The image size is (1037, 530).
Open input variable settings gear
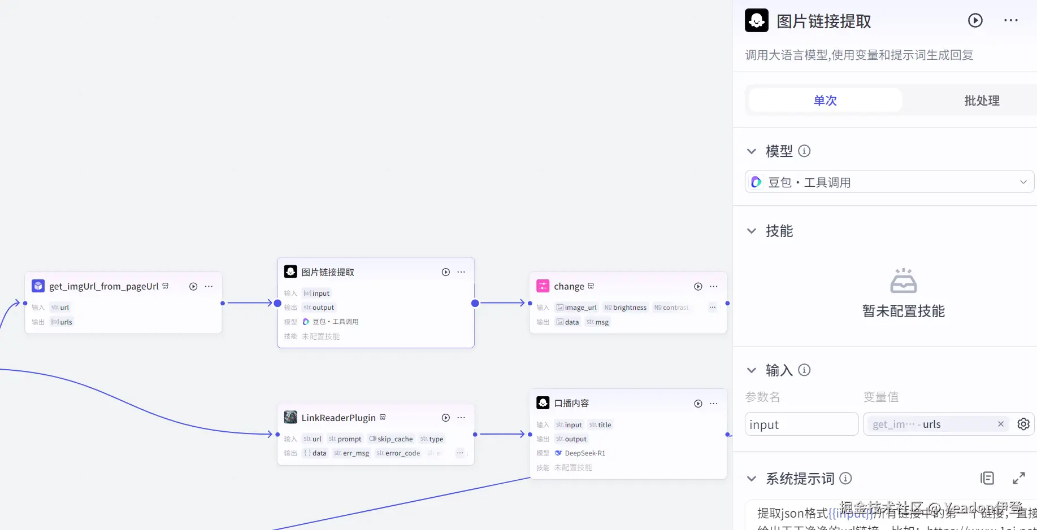(x=1023, y=424)
